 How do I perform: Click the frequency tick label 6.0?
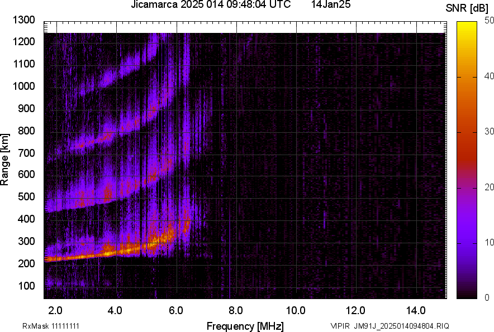coord(176,311)
